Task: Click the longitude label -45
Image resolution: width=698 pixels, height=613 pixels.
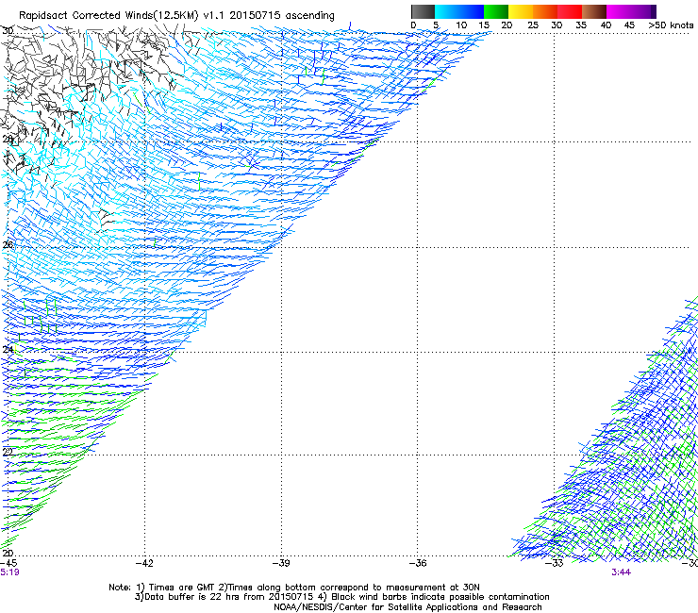Action: tap(8, 563)
